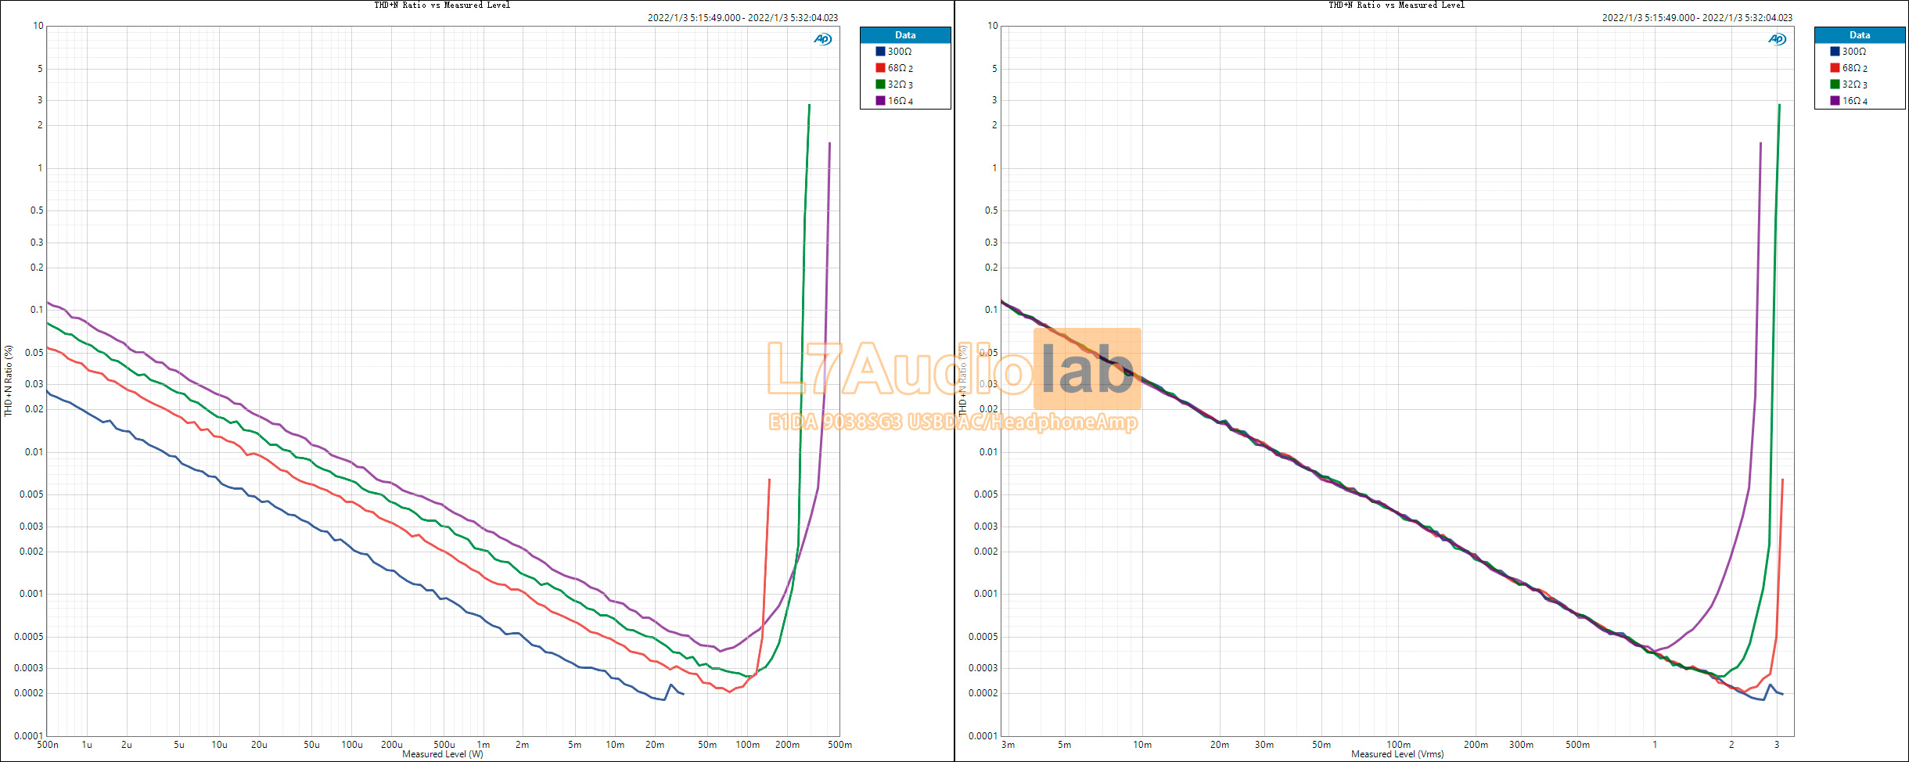Click the 16Ω 4 label in right legend
The image size is (1909, 762).
point(1855,101)
